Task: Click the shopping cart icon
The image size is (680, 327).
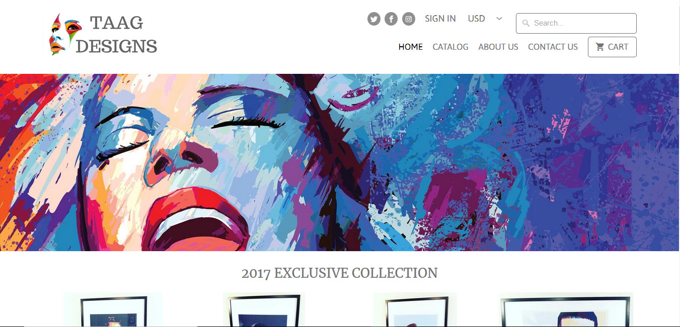Action: tap(600, 47)
